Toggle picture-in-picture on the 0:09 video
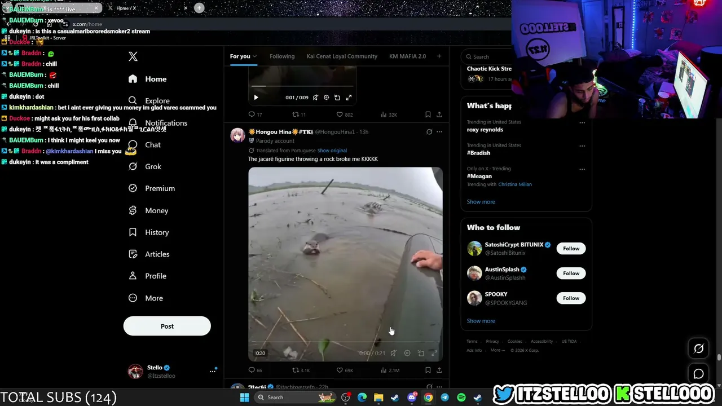The image size is (722, 406). (337, 98)
